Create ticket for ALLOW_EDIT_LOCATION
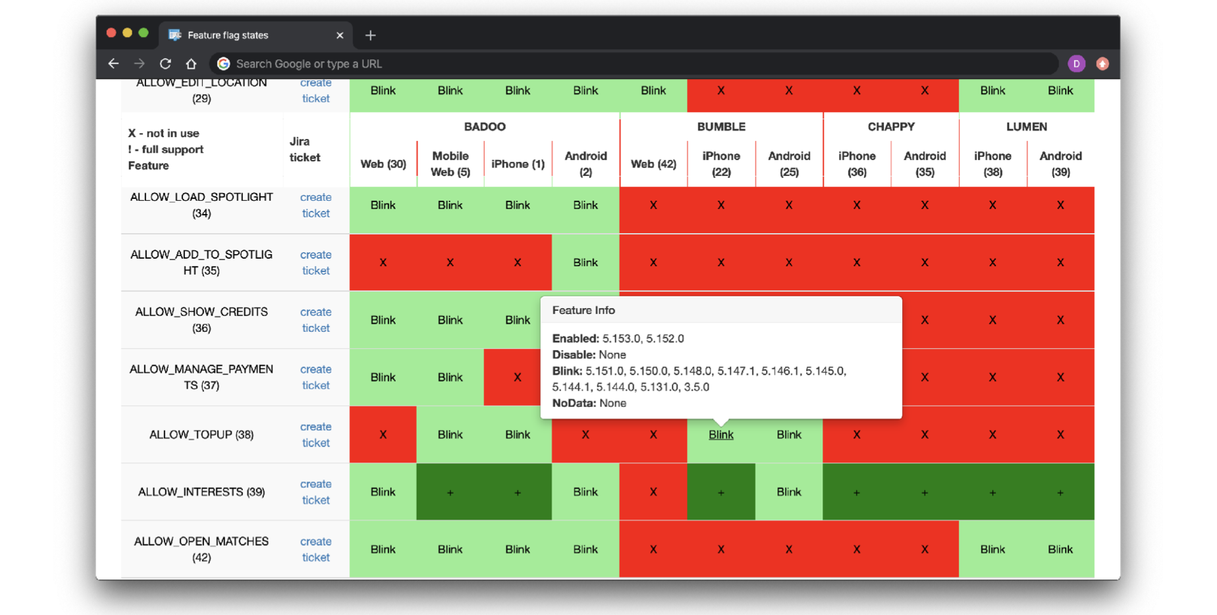 click(x=315, y=90)
